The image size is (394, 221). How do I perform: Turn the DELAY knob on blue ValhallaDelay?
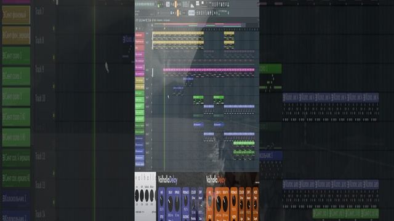point(170,203)
